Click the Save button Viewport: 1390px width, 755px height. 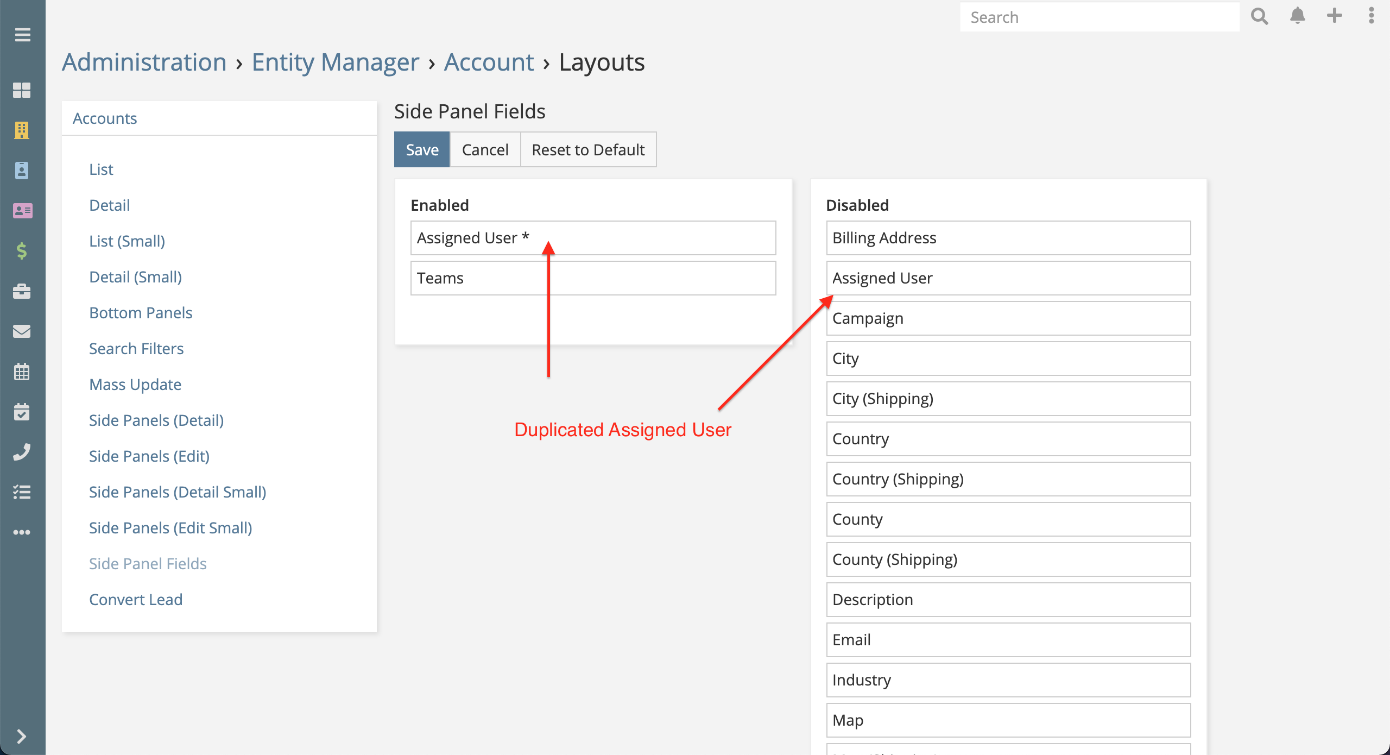[x=421, y=149]
